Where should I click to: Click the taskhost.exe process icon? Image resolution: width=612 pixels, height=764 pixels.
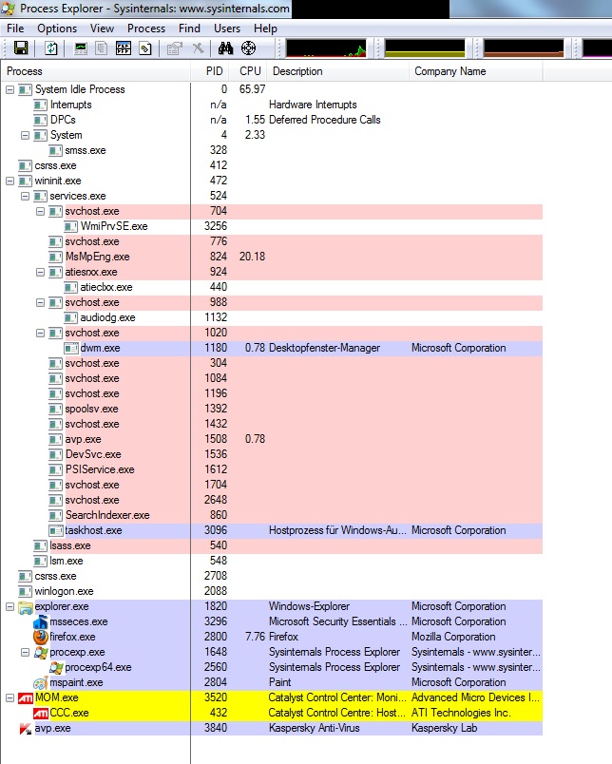(56, 530)
